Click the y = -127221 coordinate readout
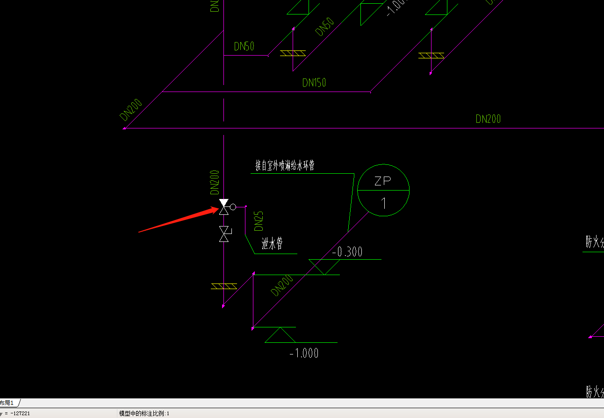This screenshot has width=604, height=418. coord(15,413)
